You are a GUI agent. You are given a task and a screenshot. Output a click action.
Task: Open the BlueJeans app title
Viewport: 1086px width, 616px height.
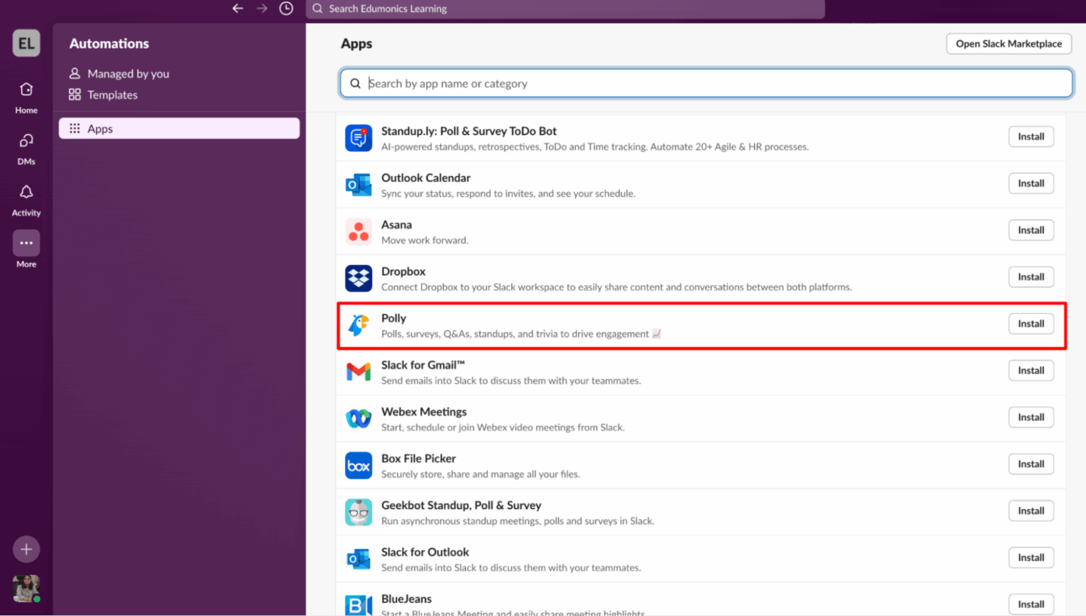tap(406, 599)
